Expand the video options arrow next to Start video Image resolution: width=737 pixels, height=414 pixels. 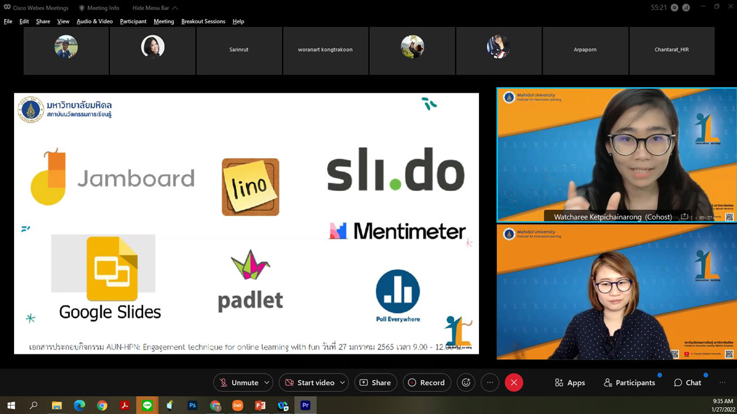[x=342, y=383]
